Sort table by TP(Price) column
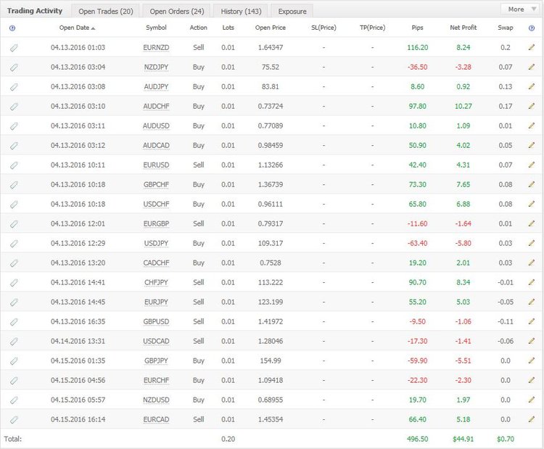544x449 pixels. [372, 28]
